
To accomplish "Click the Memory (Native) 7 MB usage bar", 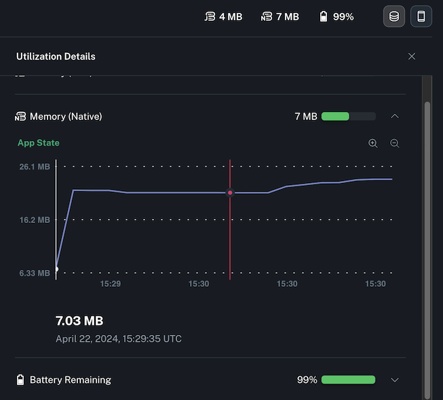I will (x=348, y=117).
